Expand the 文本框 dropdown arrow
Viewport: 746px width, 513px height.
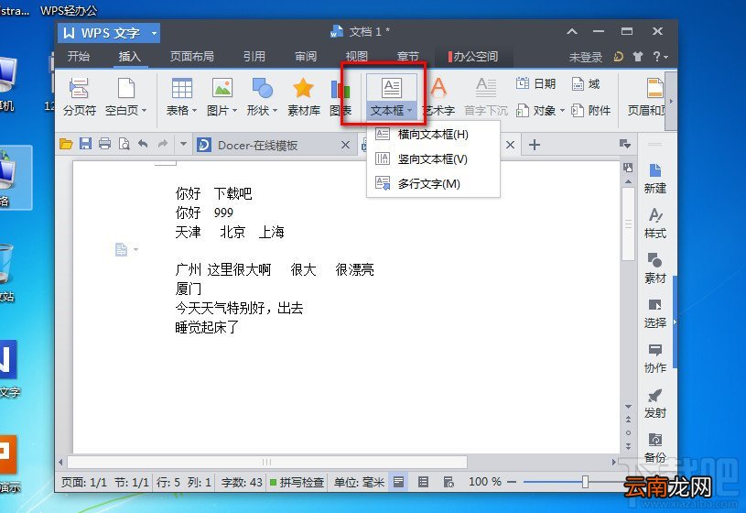tap(410, 111)
